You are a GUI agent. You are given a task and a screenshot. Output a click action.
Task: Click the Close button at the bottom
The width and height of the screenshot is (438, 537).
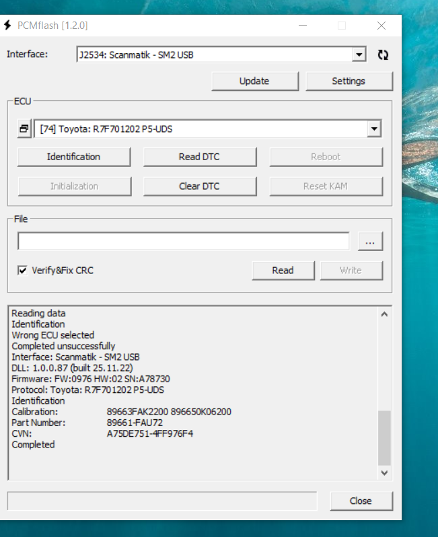click(x=361, y=501)
